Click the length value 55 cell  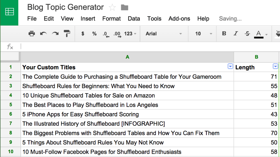tap(256, 86)
